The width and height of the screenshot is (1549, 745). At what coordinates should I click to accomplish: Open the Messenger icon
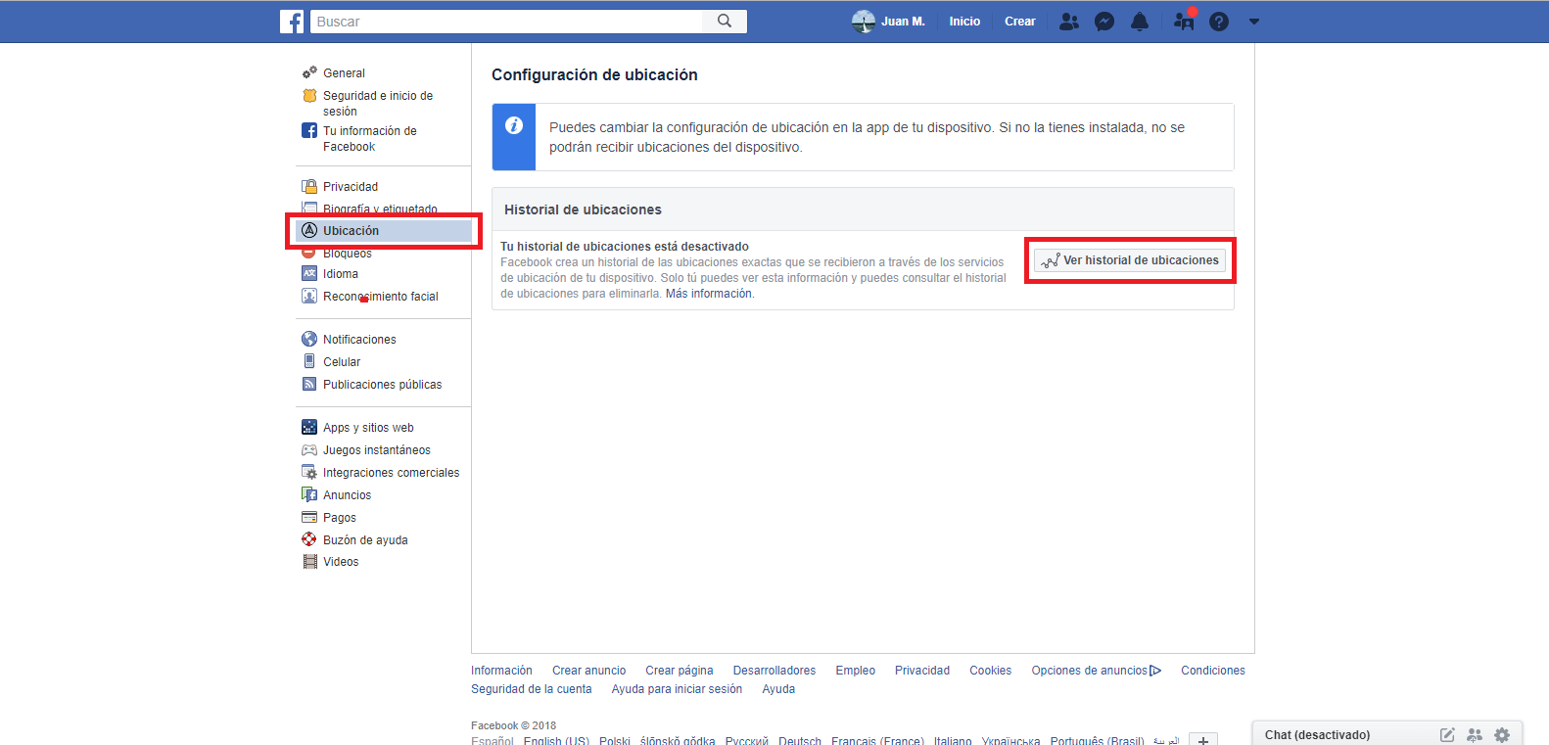coord(1104,22)
